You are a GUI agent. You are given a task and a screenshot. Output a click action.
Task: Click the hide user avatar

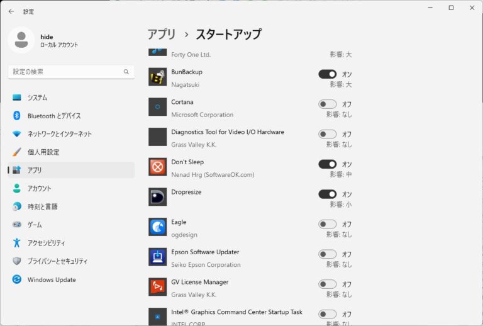point(21,40)
